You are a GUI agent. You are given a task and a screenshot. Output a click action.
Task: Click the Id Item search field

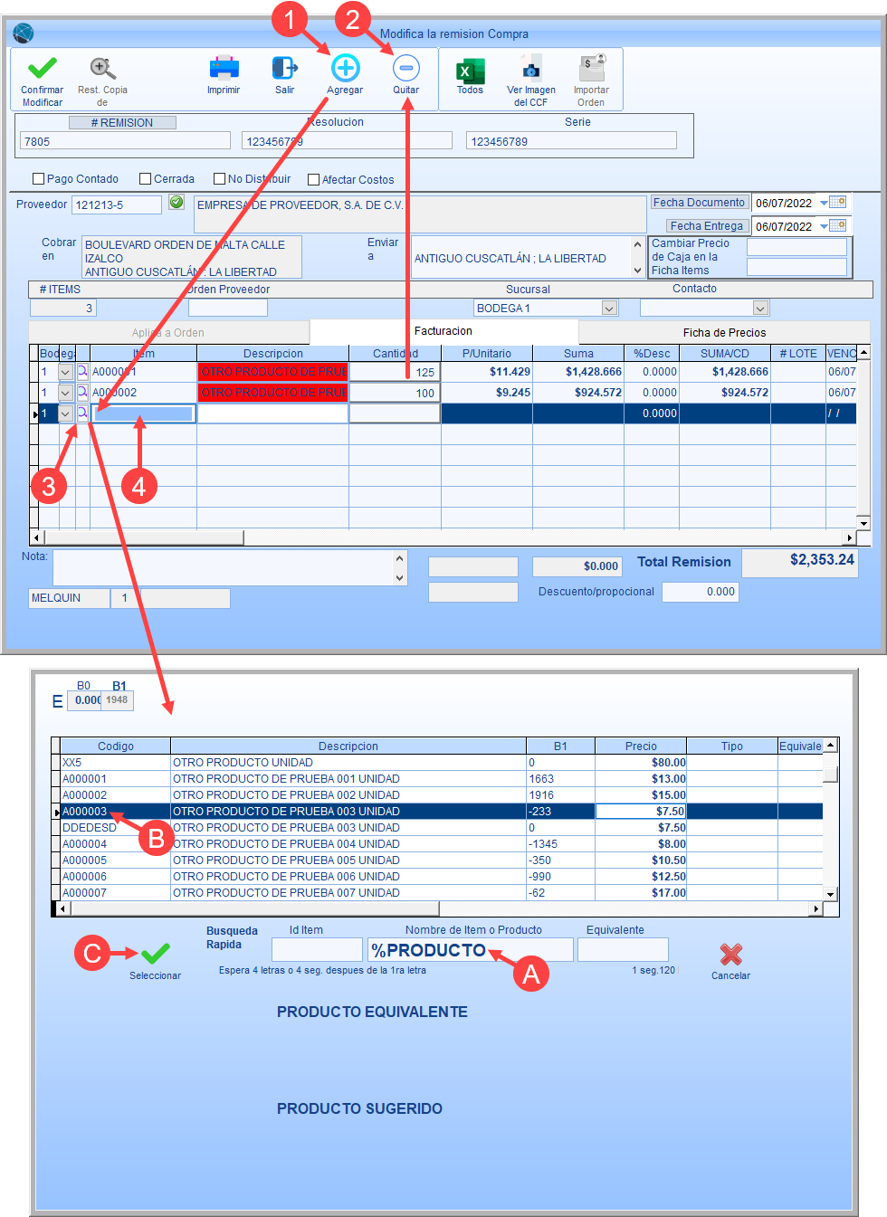(x=317, y=950)
